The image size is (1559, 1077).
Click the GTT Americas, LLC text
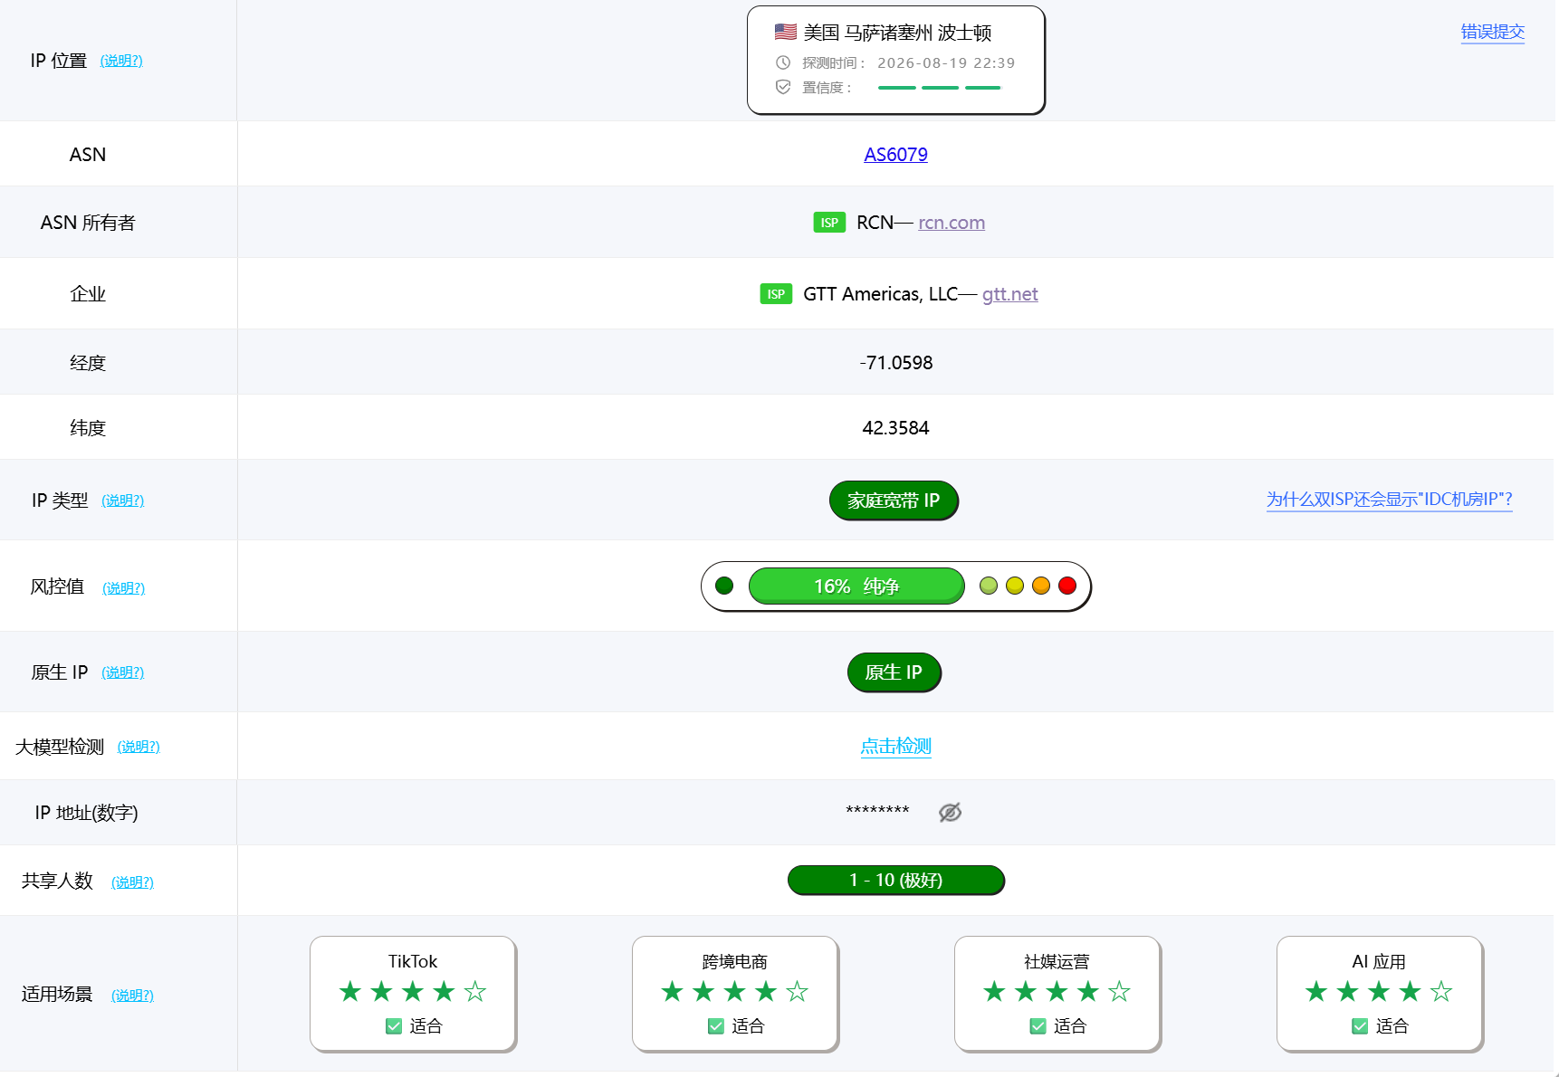880,294
